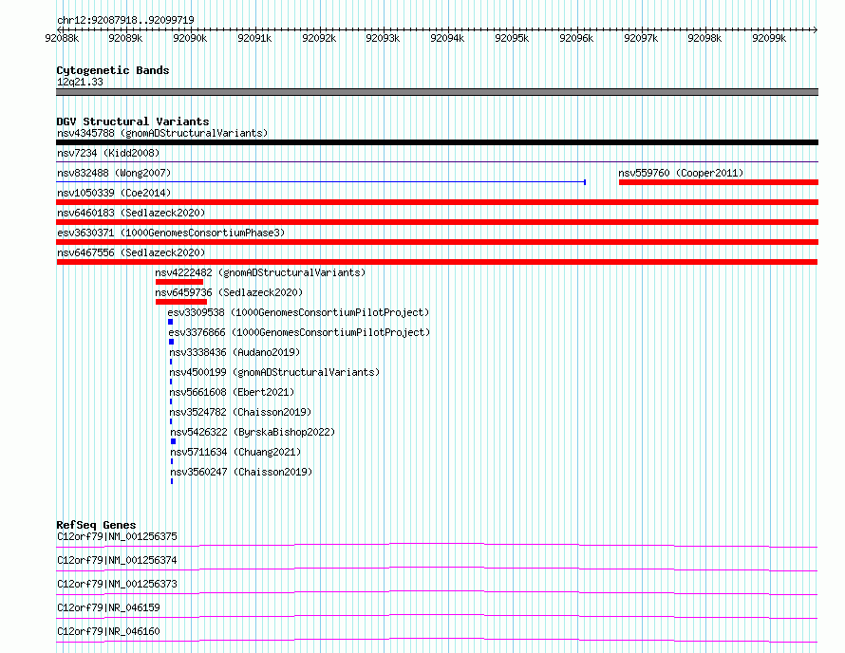This screenshot has height=653, width=845.
Task: Click the 92096k ruler tick label
Action: point(576,38)
